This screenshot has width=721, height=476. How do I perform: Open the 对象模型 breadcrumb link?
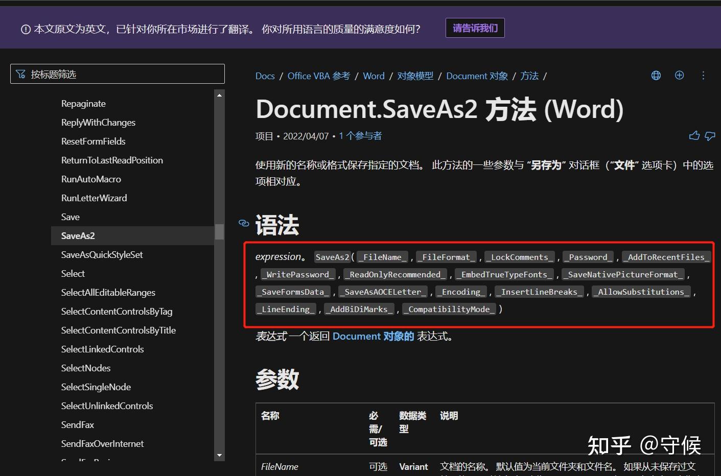[415, 76]
